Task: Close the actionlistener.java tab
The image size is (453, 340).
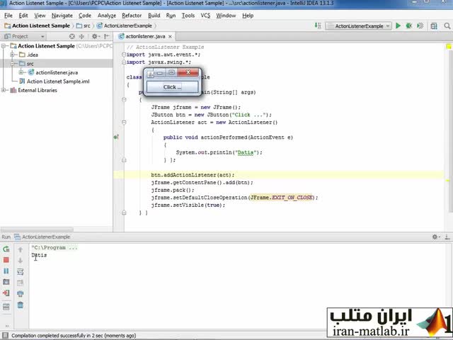Action: [x=170, y=36]
